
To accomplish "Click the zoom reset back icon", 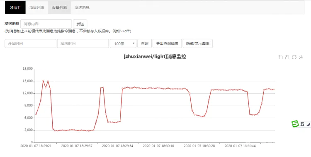I will [x=287, y=57].
